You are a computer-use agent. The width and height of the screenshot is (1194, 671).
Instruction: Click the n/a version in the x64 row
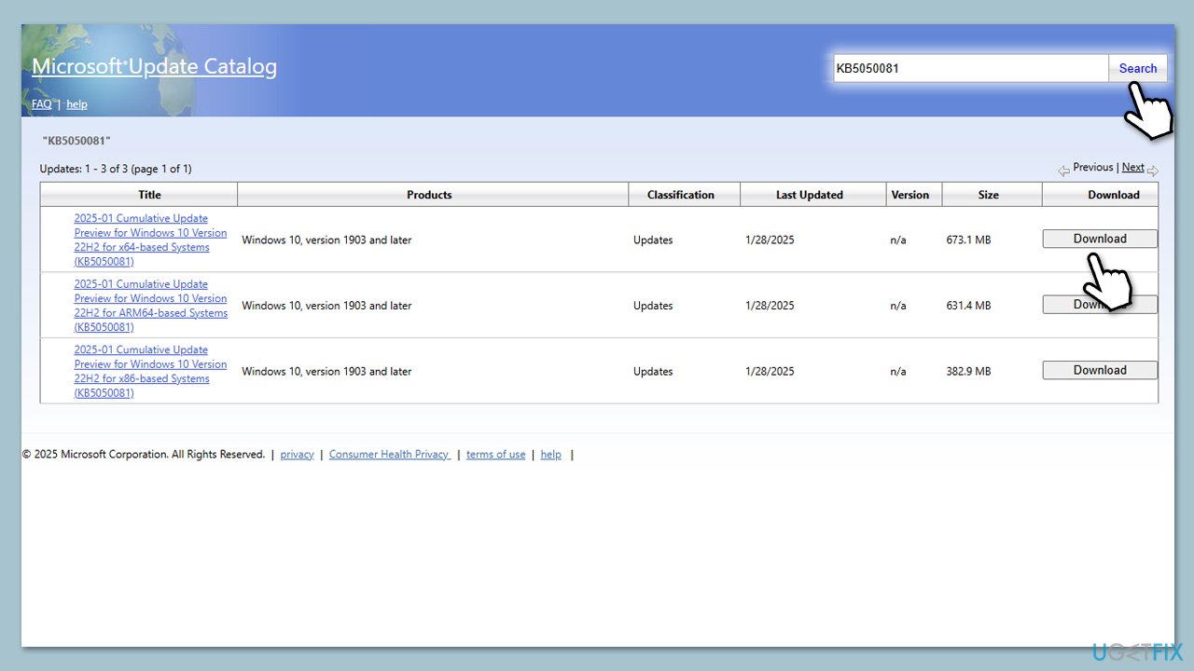tap(898, 240)
